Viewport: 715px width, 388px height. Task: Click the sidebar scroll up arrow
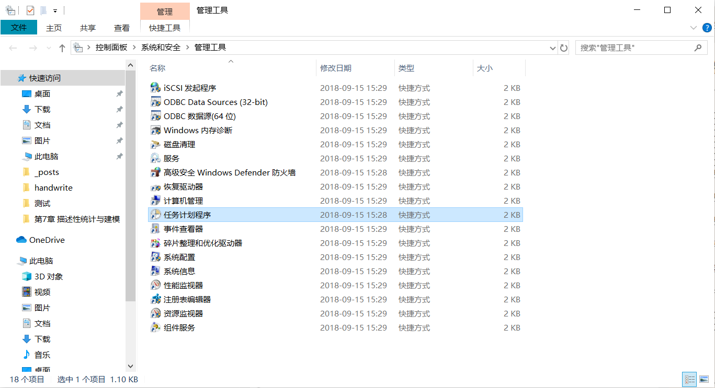click(x=131, y=65)
